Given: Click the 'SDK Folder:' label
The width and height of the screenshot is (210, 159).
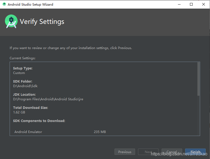Looking at the screenshot, I should tap(23, 82).
